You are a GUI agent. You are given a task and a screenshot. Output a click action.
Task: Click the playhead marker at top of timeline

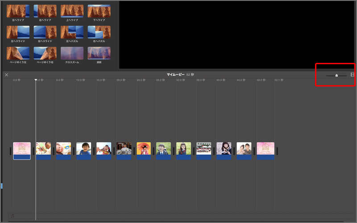36,80
